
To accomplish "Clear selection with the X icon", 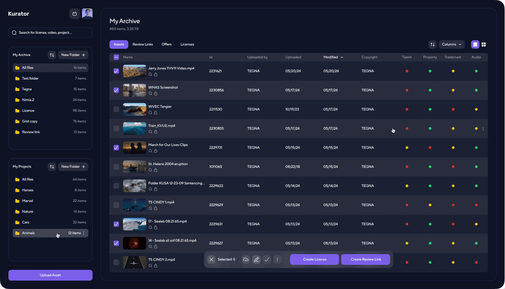I will tap(211, 260).
